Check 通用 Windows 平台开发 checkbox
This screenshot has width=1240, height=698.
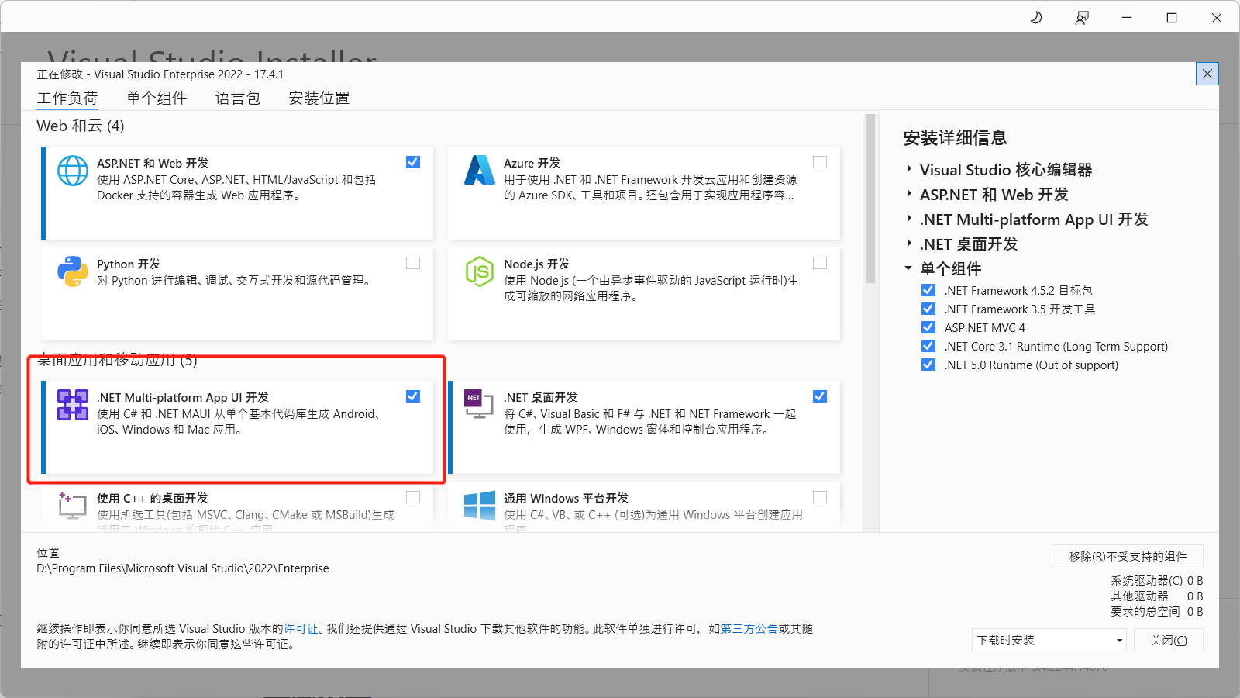point(820,497)
